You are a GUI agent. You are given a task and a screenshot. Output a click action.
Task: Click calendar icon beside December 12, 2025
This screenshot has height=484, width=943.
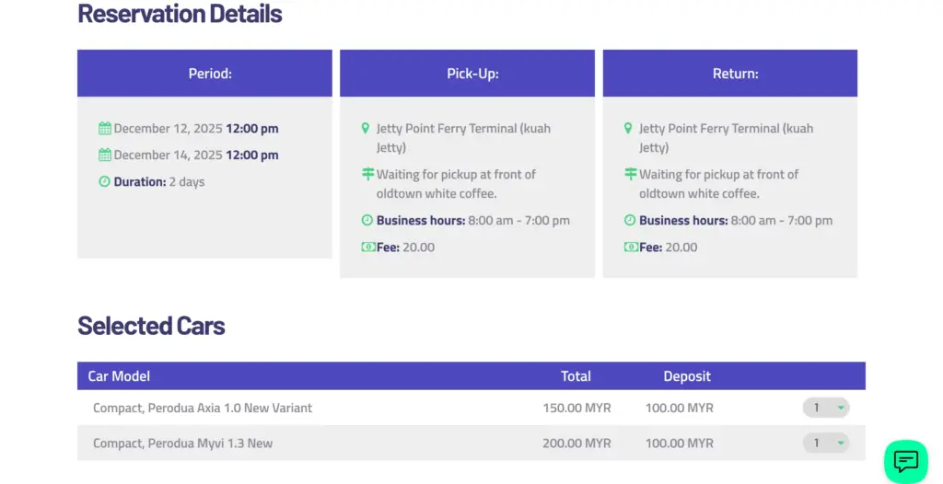(x=105, y=129)
